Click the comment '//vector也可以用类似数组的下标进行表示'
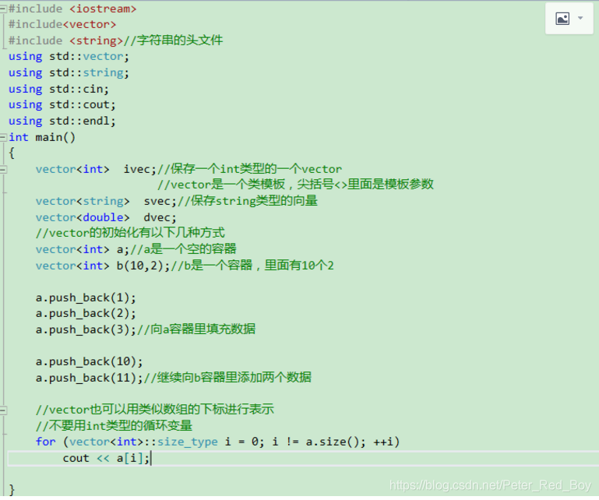Image resolution: width=599 pixels, height=500 pixels. point(155,410)
